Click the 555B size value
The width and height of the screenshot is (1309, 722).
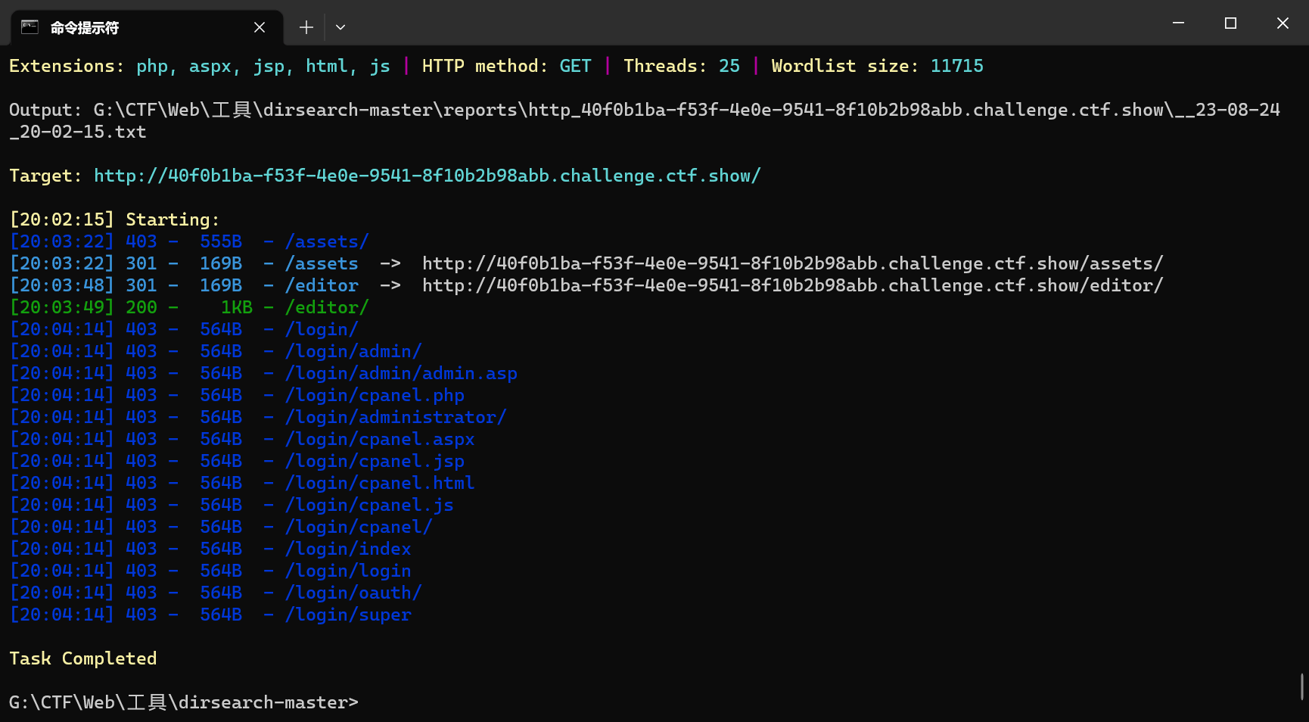221,241
